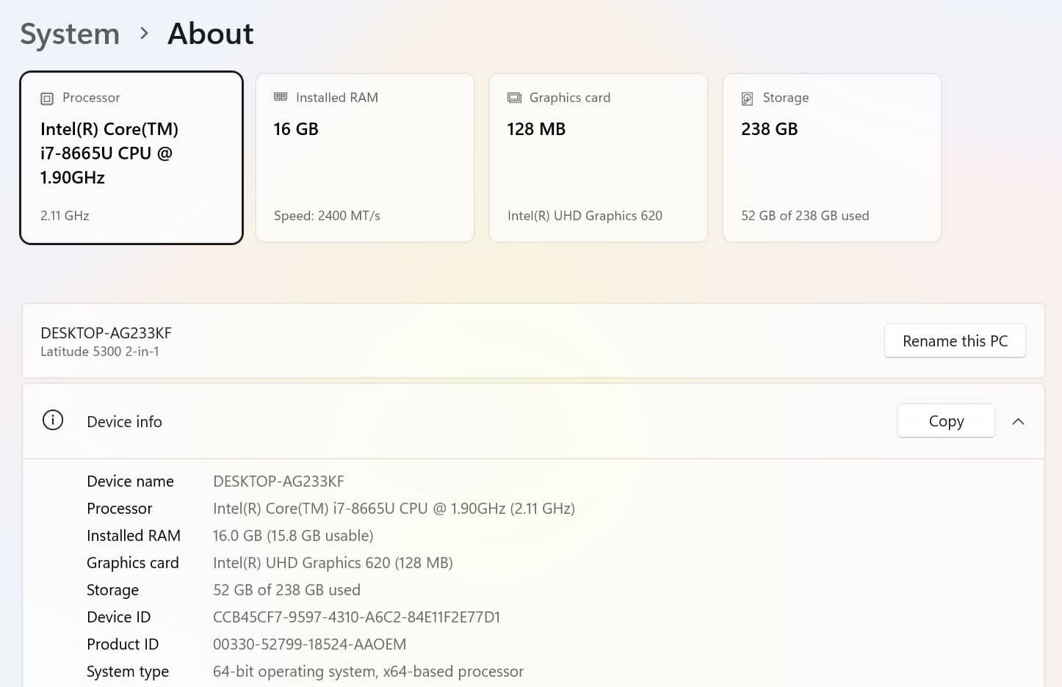Click the System type 64-bit value
The image size is (1062, 687).
tap(368, 672)
